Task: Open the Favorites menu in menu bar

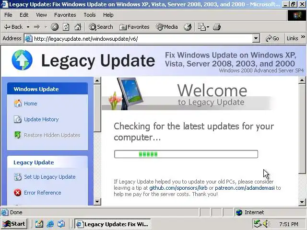Action: pyautogui.click(x=65, y=15)
